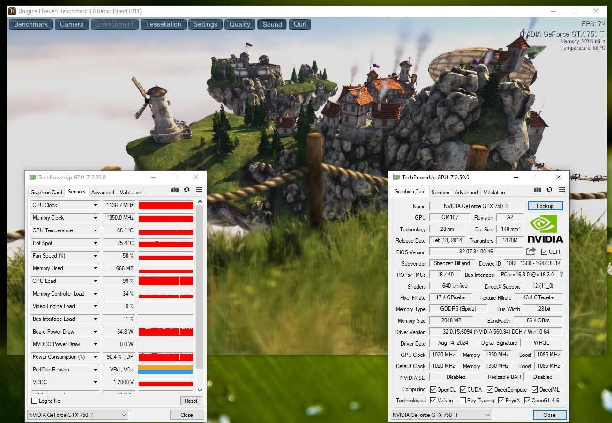This screenshot has width=612, height=423.
Task: Toggle the Sound button in Heaven
Action: pos(272,24)
